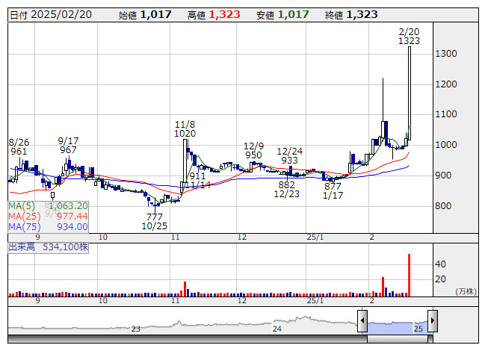The height and width of the screenshot is (351, 488).
Task: Select the 23 year marker in navigator
Action: click(x=136, y=329)
